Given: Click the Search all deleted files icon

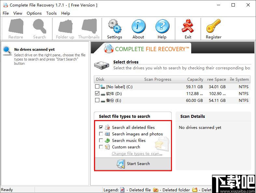Looking at the screenshot, I should coord(107,127).
